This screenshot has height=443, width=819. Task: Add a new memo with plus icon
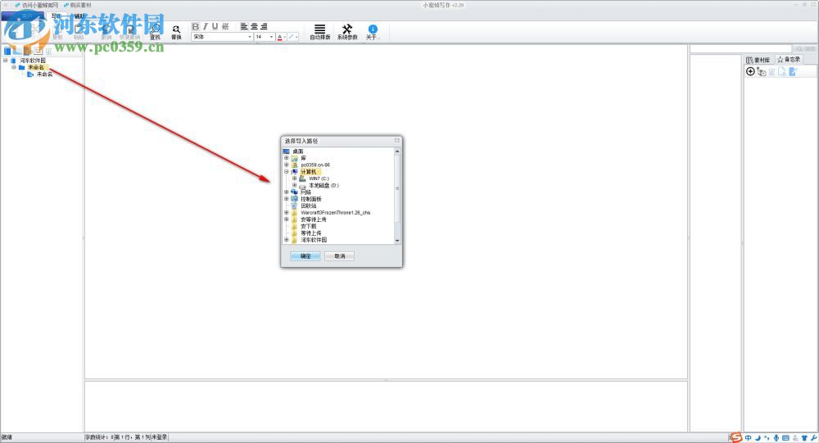pos(750,71)
